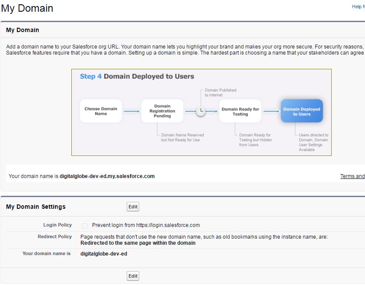This screenshot has width=365, height=285.
Task: Select the Domain Registration Pending step box
Action: [x=162, y=111]
